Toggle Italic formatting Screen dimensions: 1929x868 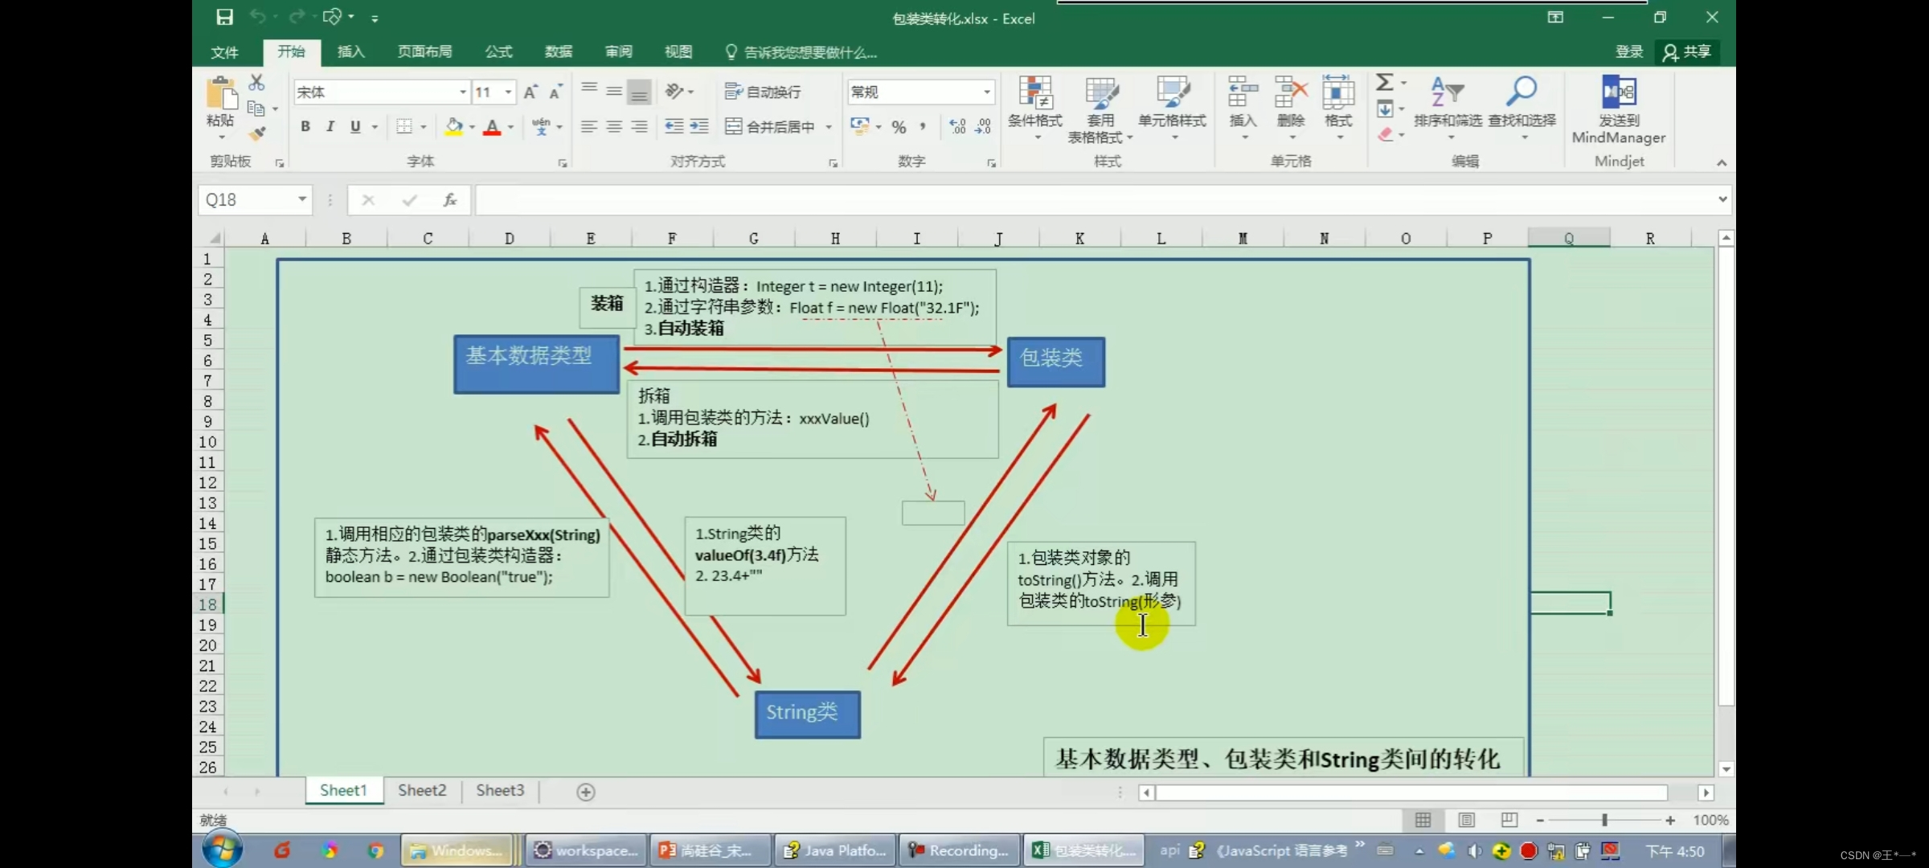coord(330,127)
